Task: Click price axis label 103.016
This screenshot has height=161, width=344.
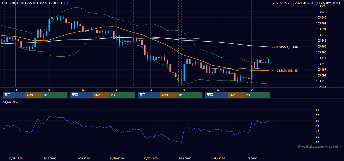Action: (x=321, y=81)
